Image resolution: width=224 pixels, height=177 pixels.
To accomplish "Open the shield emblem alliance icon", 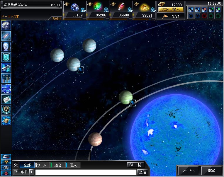I will point(6,57).
